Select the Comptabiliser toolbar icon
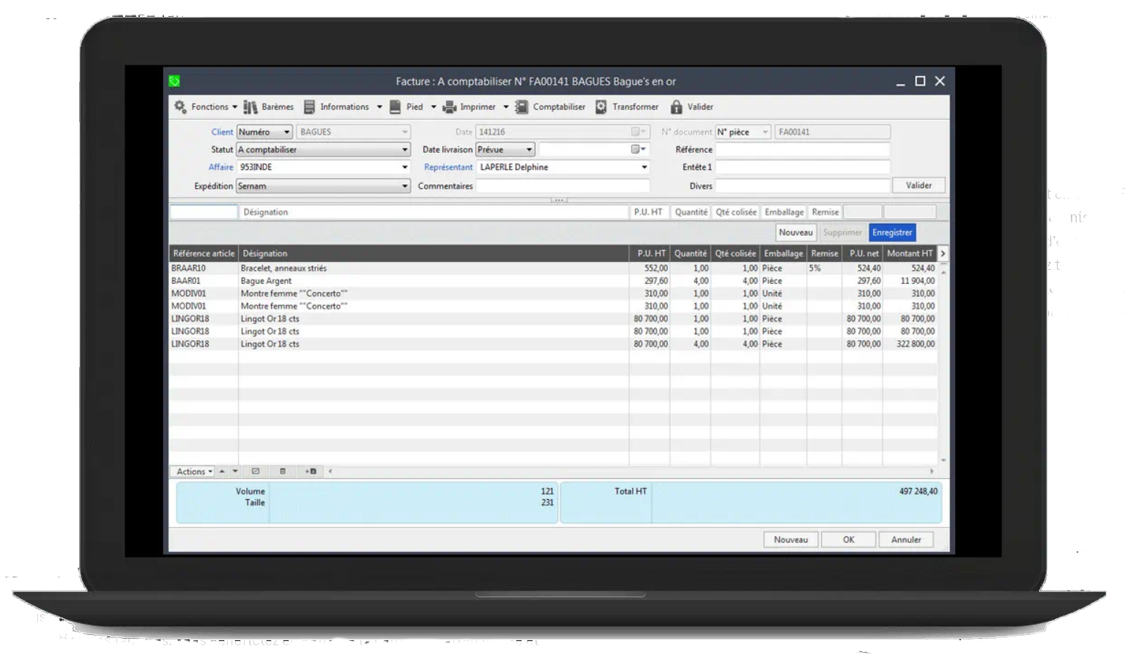This screenshot has height=657, width=1125. coord(521,106)
